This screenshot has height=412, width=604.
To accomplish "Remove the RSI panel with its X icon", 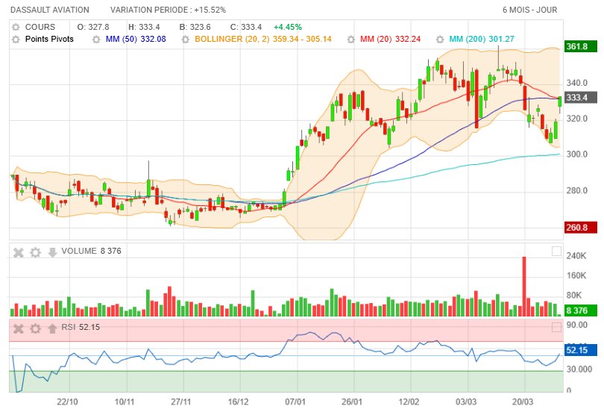I will [19, 328].
